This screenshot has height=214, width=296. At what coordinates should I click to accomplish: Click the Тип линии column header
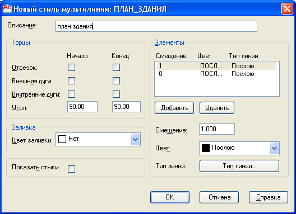tap(243, 56)
